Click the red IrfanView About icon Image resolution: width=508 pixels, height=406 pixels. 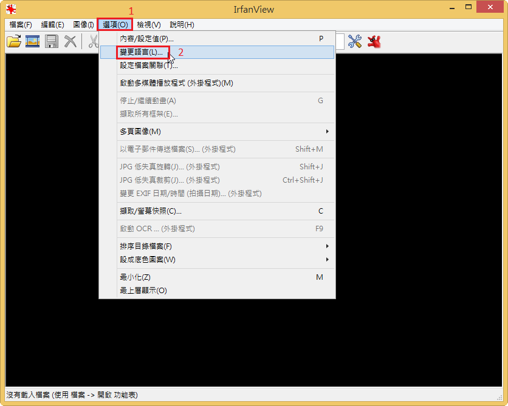pyautogui.click(x=374, y=41)
